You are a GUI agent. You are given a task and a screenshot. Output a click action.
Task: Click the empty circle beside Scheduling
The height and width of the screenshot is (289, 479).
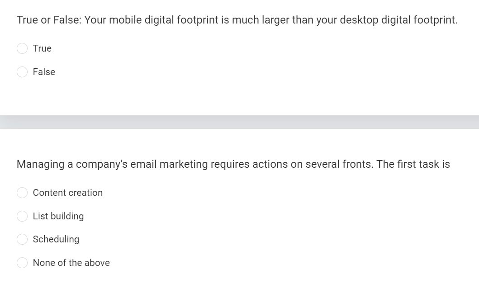[22, 239]
